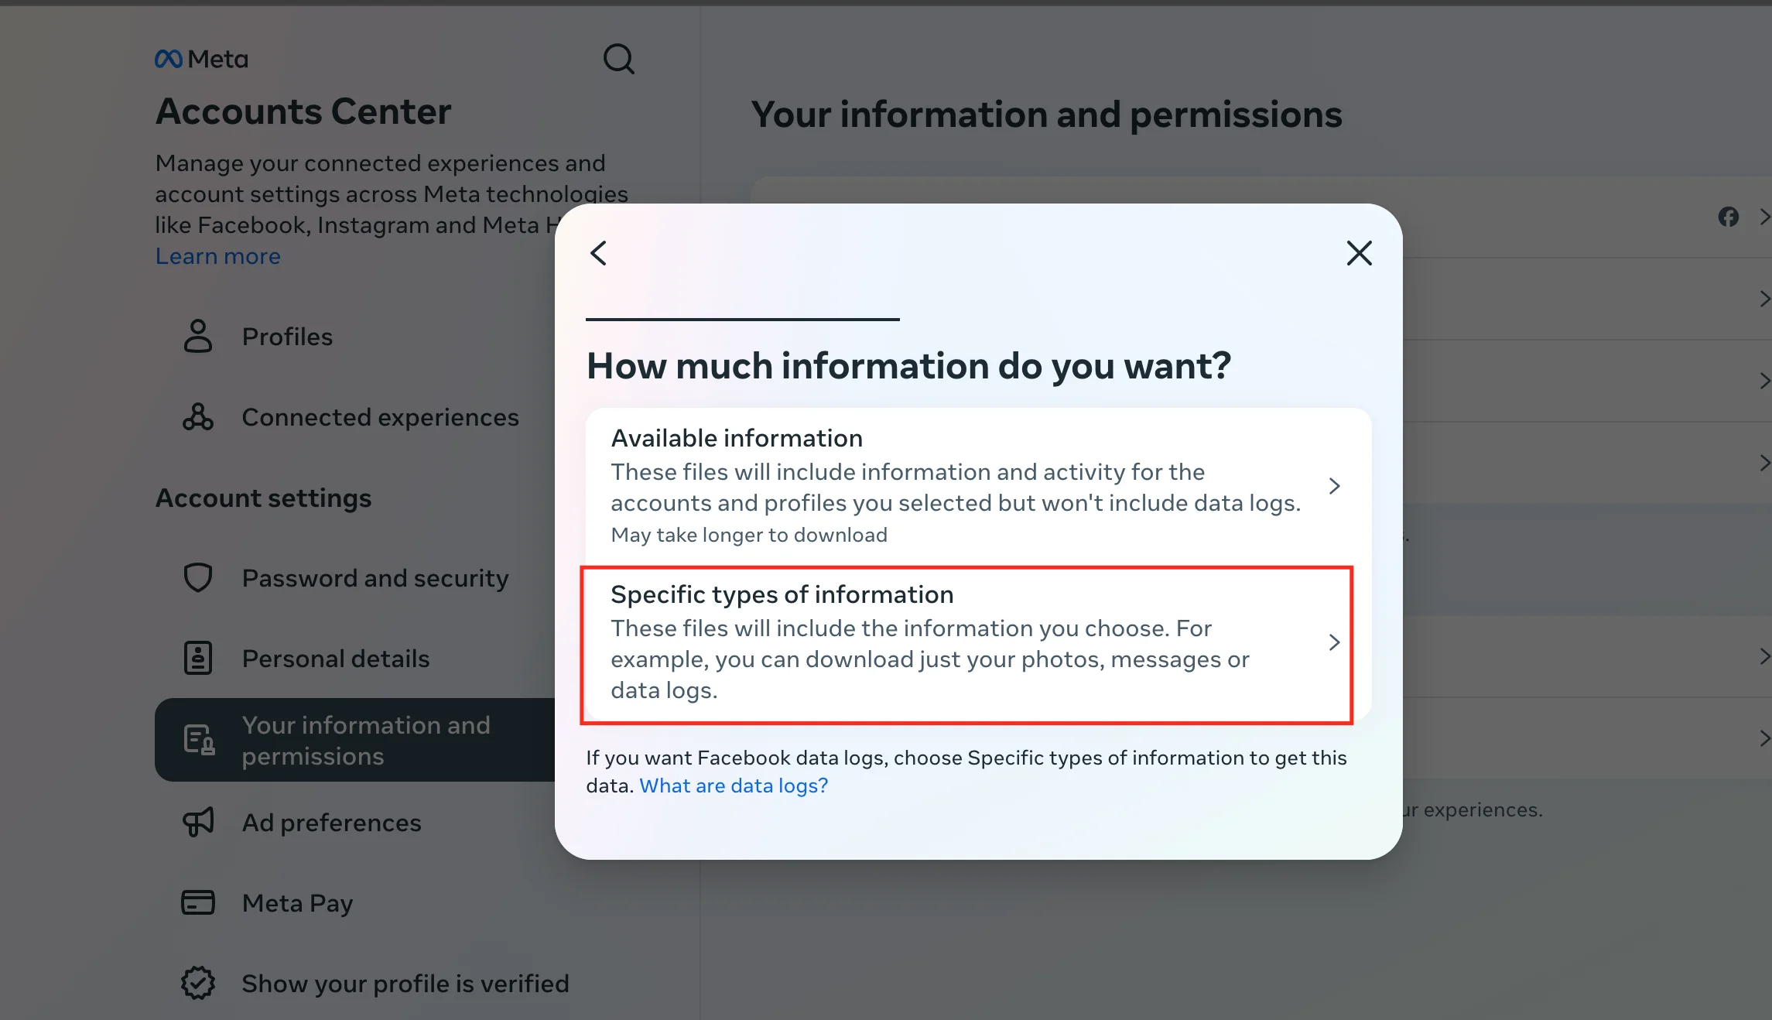Open the Learn more link

pyautogui.click(x=217, y=255)
